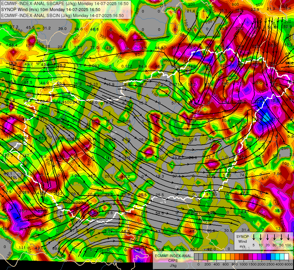Screen dimensions: 294x270
Task: Click the 10.6 value on the map
Action: (193, 139)
